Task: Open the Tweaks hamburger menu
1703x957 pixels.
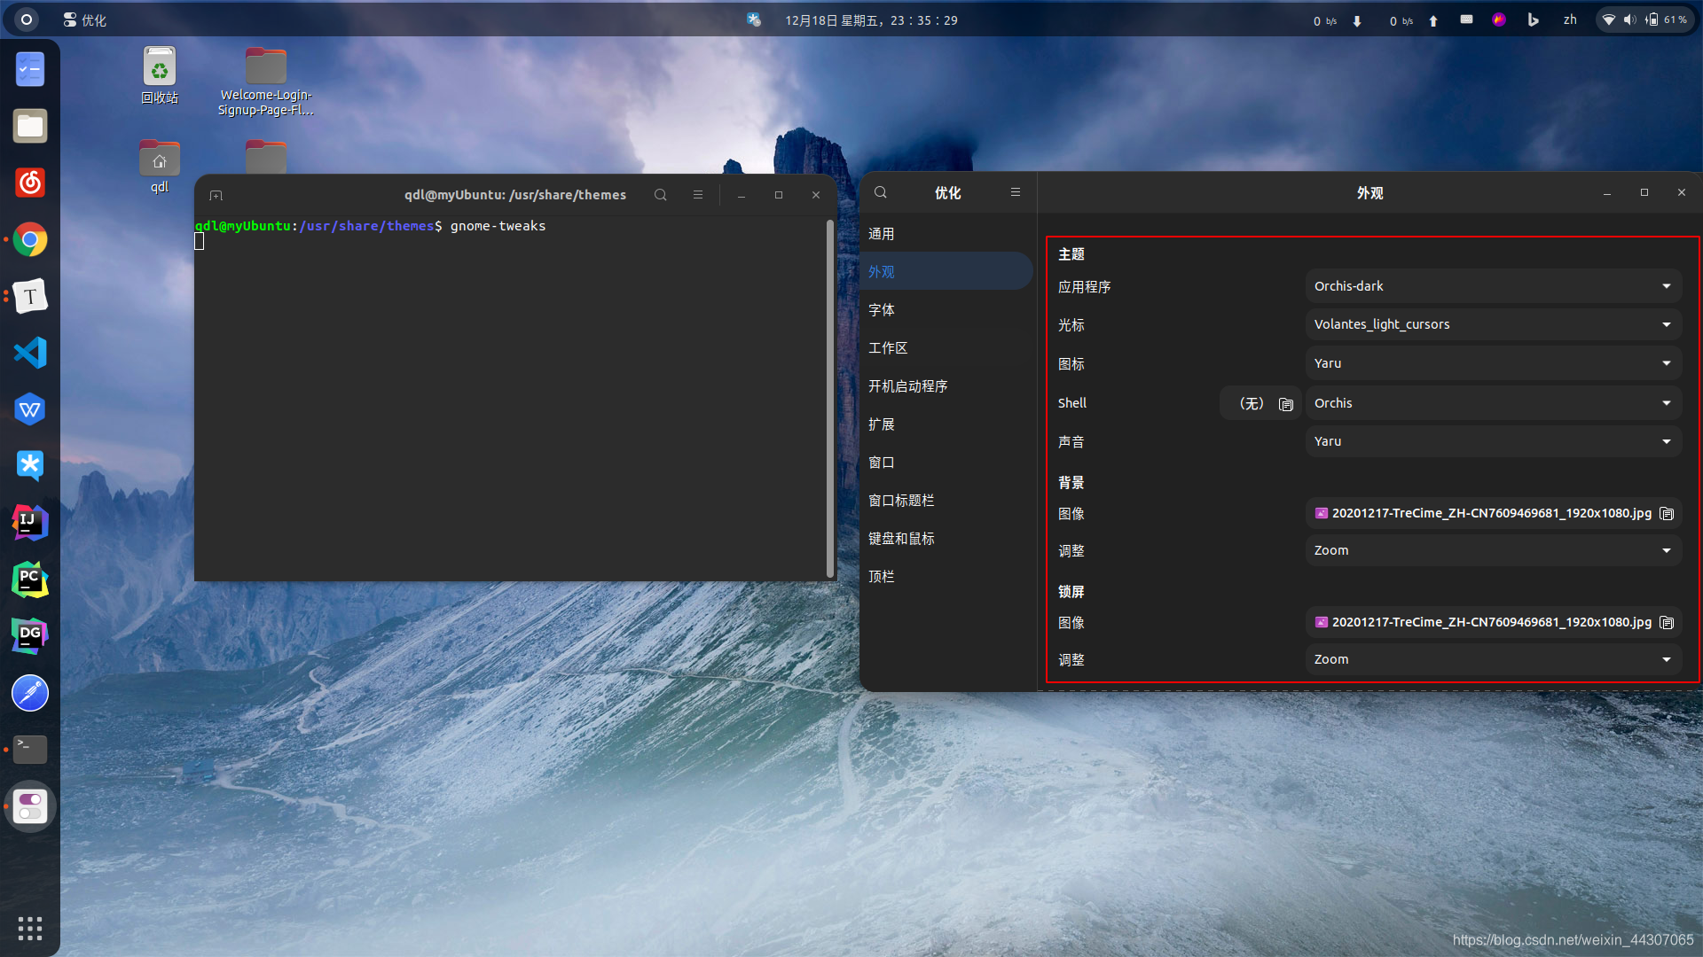Action: coord(1016,192)
